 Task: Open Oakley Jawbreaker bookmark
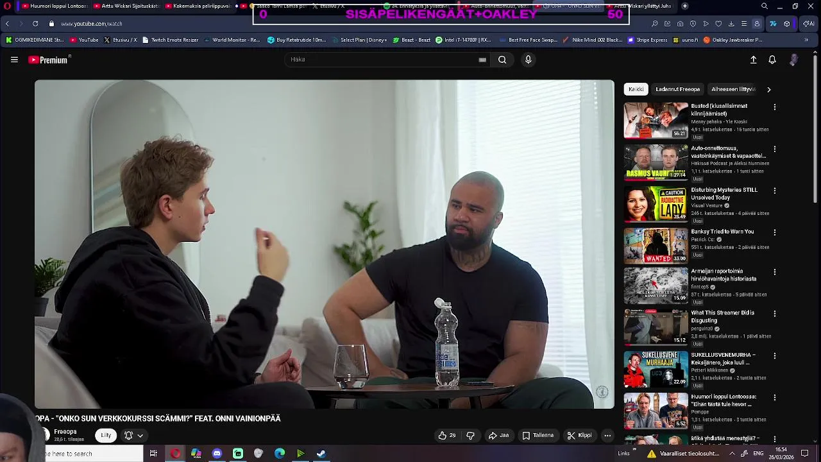[x=733, y=40]
